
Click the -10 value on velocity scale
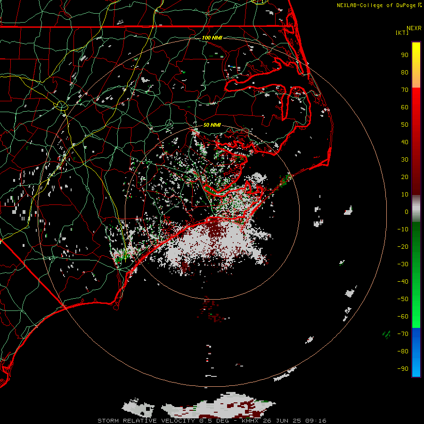(x=403, y=229)
